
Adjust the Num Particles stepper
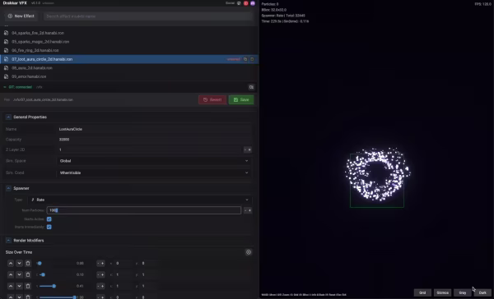pos(248,210)
